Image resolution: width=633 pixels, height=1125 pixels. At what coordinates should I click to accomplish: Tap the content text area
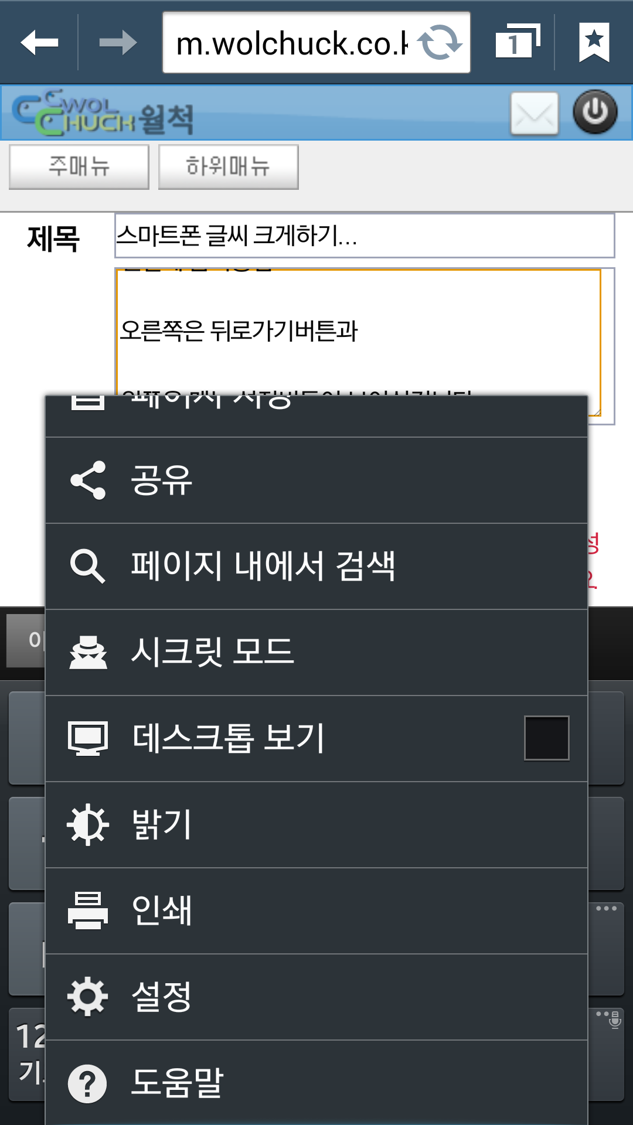359,331
